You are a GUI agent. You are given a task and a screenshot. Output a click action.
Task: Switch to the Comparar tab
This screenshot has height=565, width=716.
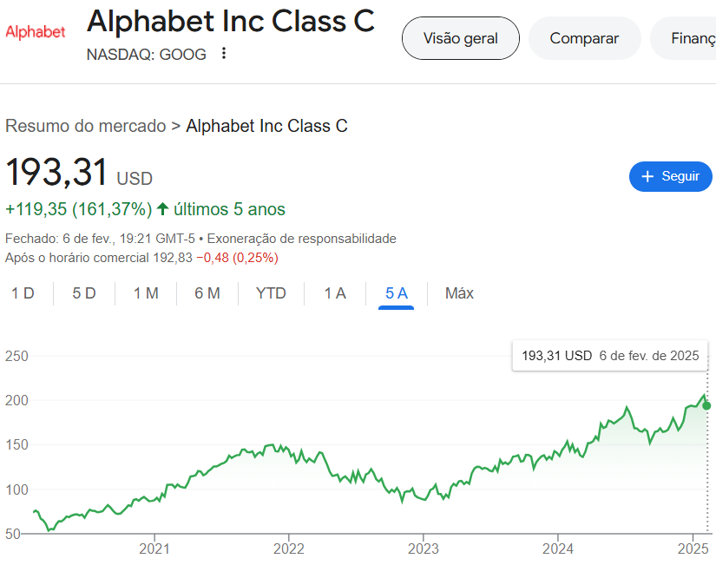584,38
